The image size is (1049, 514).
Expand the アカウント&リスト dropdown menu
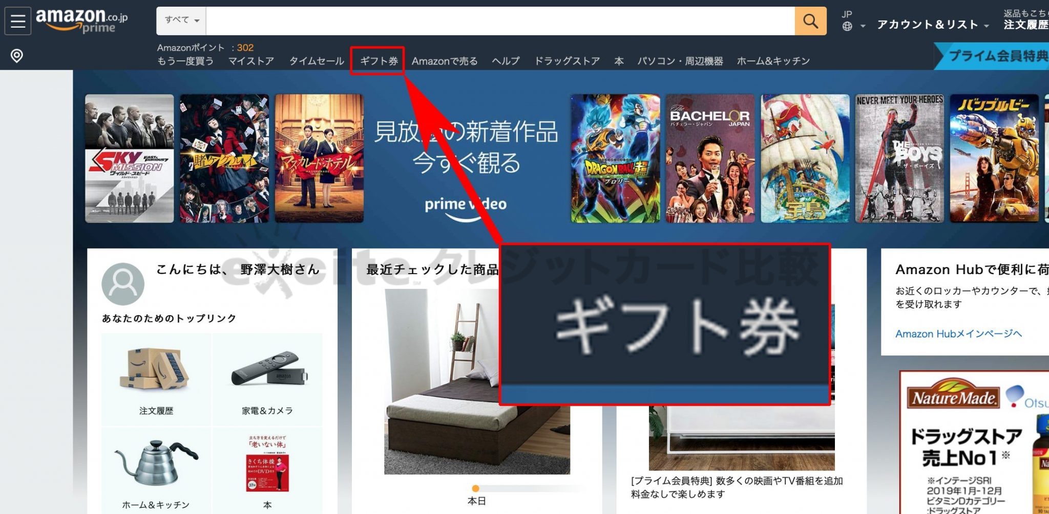click(932, 25)
